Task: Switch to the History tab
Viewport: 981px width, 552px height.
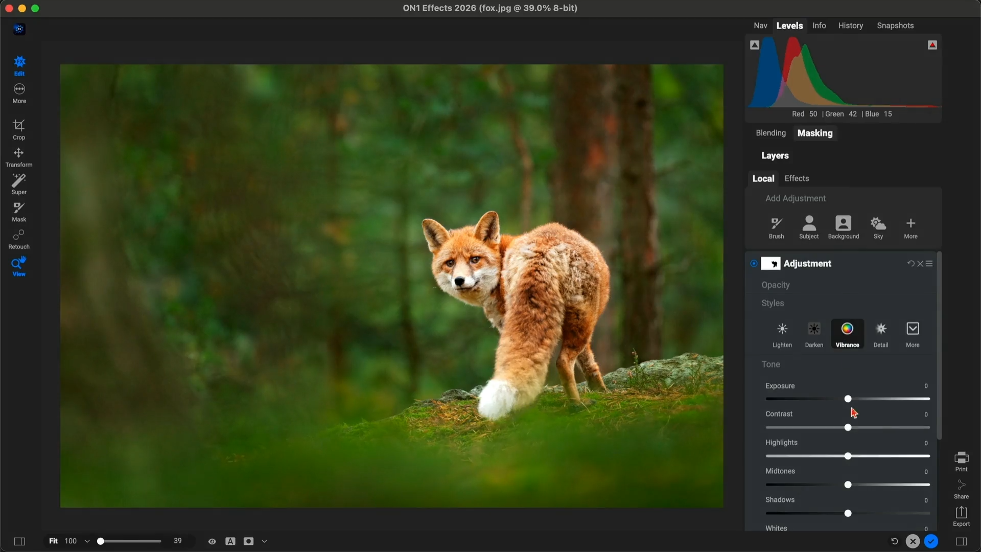Action: point(850,26)
